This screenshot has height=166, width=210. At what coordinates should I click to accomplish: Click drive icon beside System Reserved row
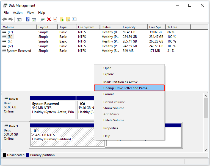[x=4, y=51]
